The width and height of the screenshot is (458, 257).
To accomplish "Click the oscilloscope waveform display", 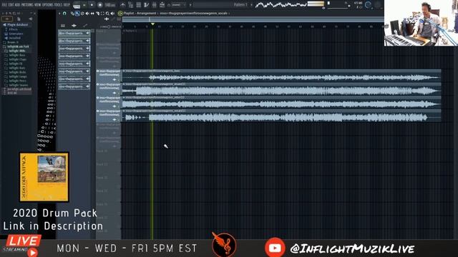I will tap(281, 5).
